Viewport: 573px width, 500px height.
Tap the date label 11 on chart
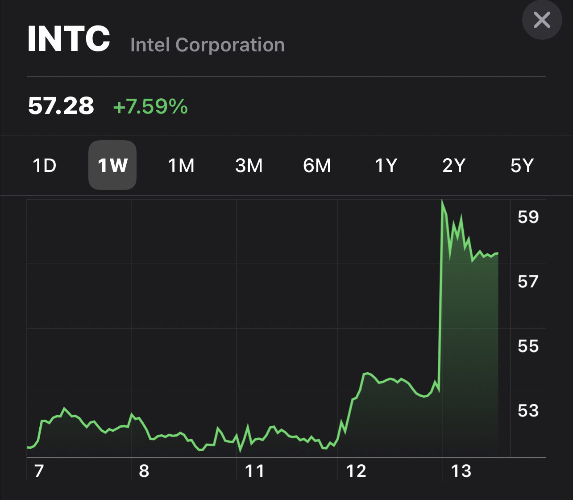click(x=254, y=471)
